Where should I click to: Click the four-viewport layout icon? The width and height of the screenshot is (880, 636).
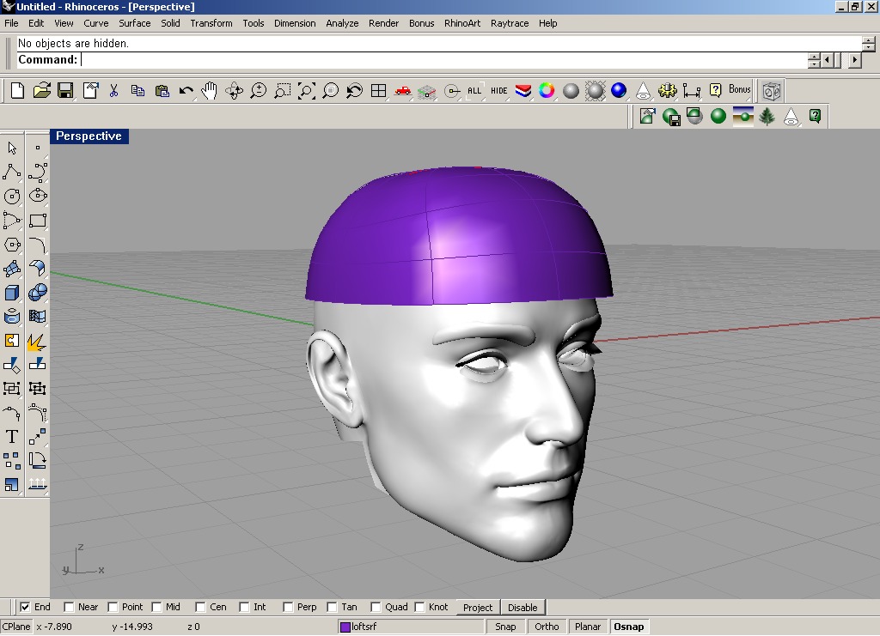[x=378, y=90]
